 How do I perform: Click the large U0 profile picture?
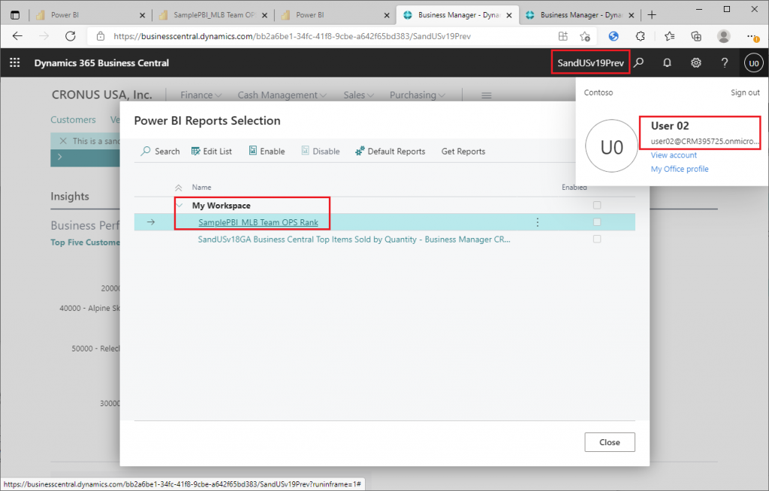[x=611, y=146]
